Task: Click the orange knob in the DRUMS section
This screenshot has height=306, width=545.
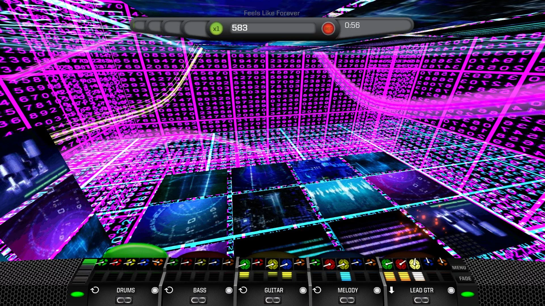Action: pos(158,263)
